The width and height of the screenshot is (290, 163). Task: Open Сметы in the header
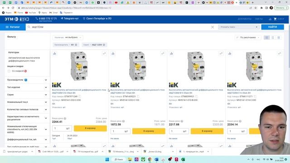click(x=259, y=19)
